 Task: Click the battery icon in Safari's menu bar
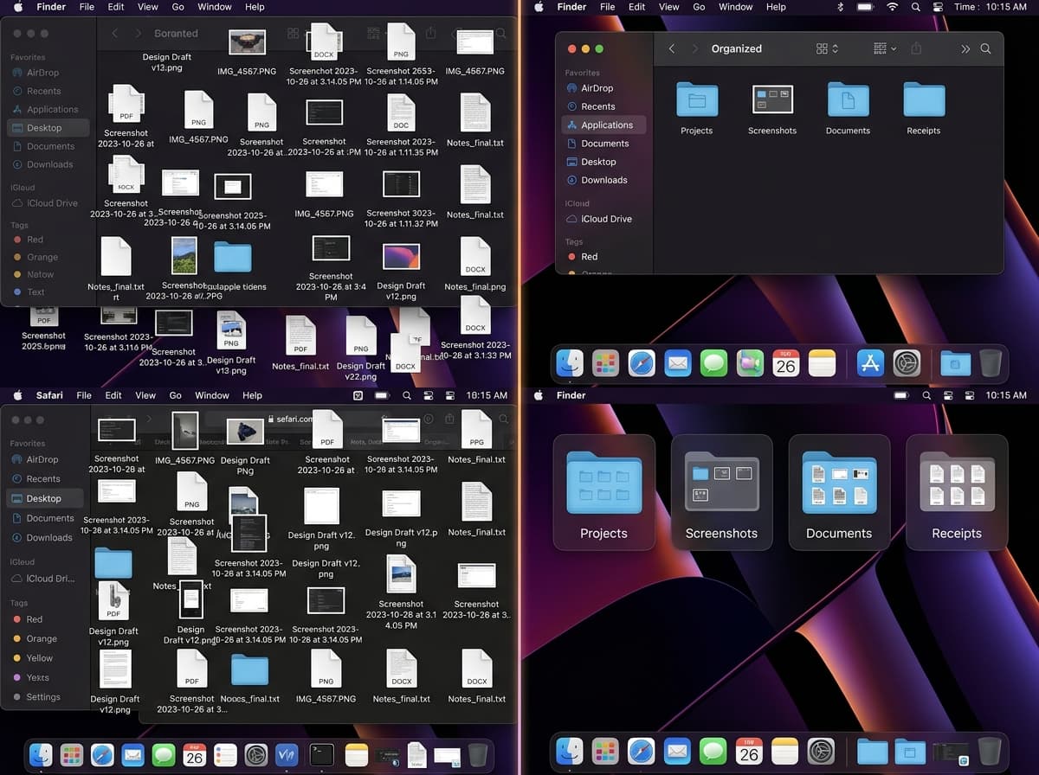click(x=380, y=395)
